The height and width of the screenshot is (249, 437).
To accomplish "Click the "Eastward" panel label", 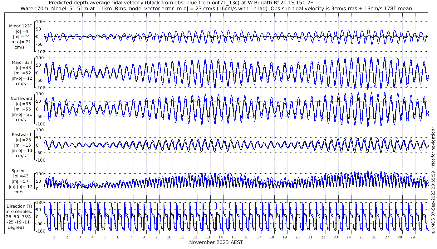I will pyautogui.click(x=21, y=135).
